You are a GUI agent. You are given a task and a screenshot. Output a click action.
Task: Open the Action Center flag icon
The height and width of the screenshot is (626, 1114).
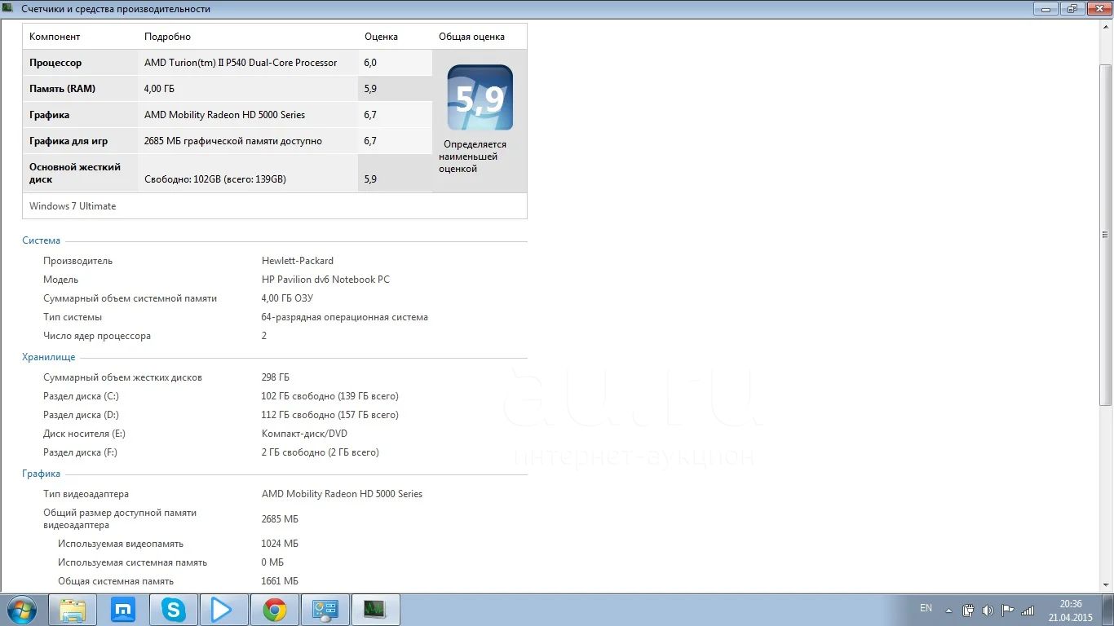pyautogui.click(x=1008, y=610)
